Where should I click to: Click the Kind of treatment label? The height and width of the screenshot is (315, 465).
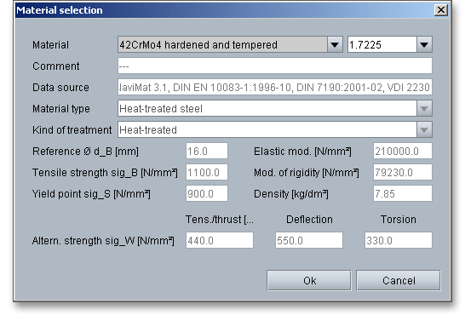[x=72, y=130]
